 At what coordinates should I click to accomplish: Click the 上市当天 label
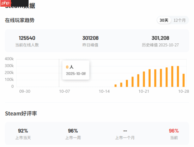click(23, 137)
